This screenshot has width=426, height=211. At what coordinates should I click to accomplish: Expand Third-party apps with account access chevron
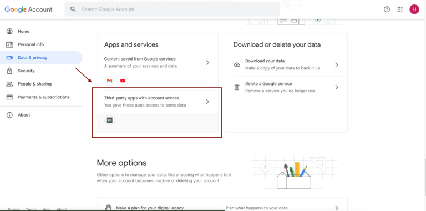click(207, 102)
